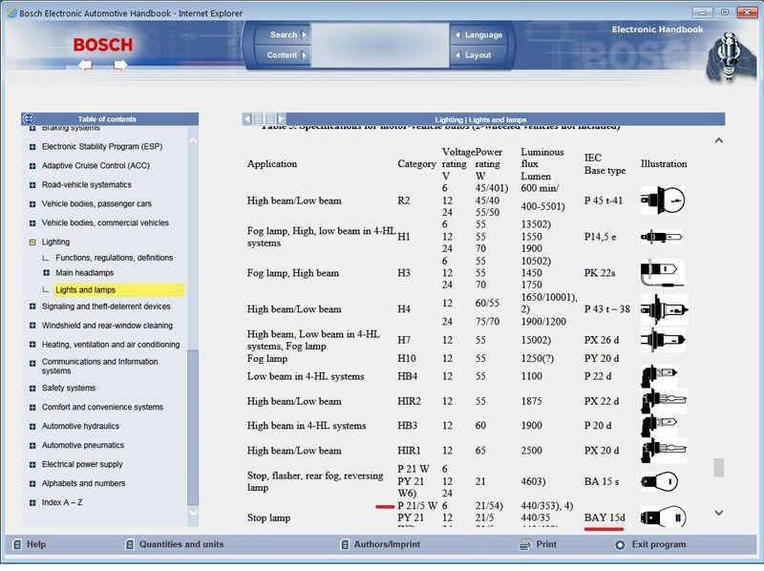The width and height of the screenshot is (764, 571).
Task: Open Quantities and units
Action: [175, 544]
